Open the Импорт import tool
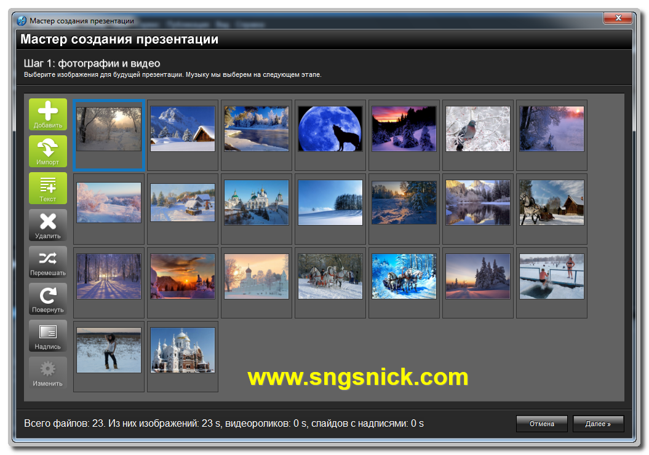Viewport: 649px width, 455px height. click(47, 151)
